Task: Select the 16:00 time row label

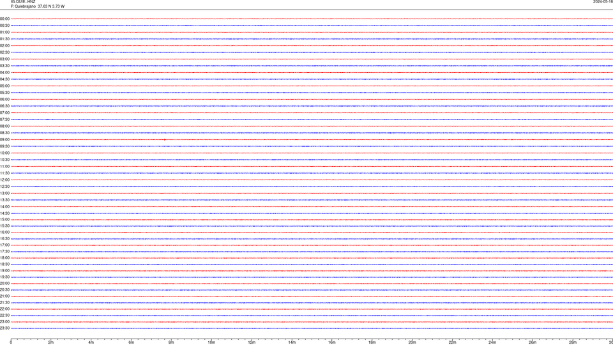Action: (x=4, y=233)
